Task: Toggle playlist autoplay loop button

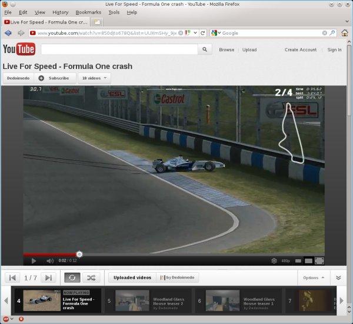Action: (x=72, y=277)
